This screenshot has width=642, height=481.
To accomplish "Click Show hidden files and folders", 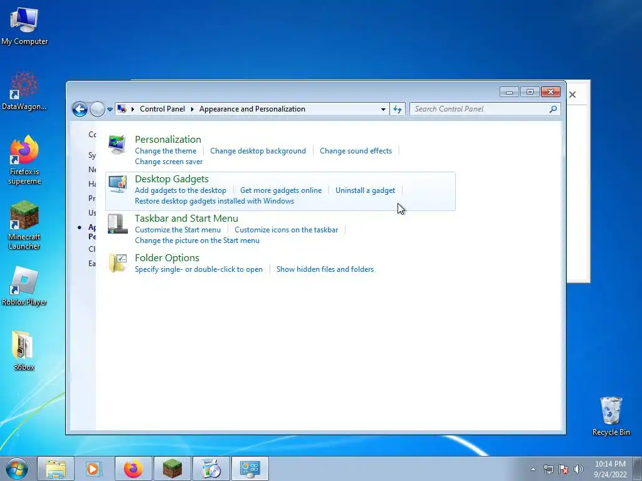I will click(325, 269).
